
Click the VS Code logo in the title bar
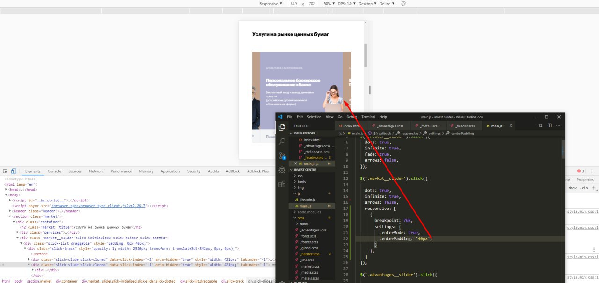click(280, 117)
